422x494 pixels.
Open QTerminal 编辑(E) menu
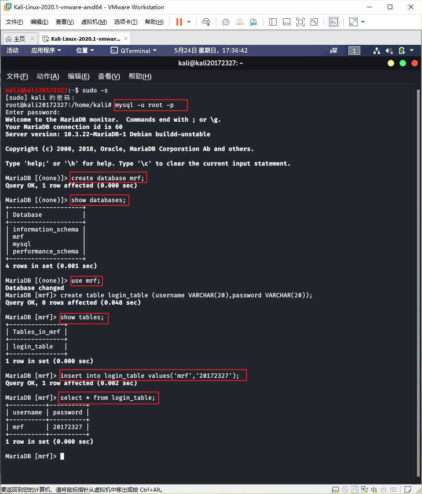(79, 76)
